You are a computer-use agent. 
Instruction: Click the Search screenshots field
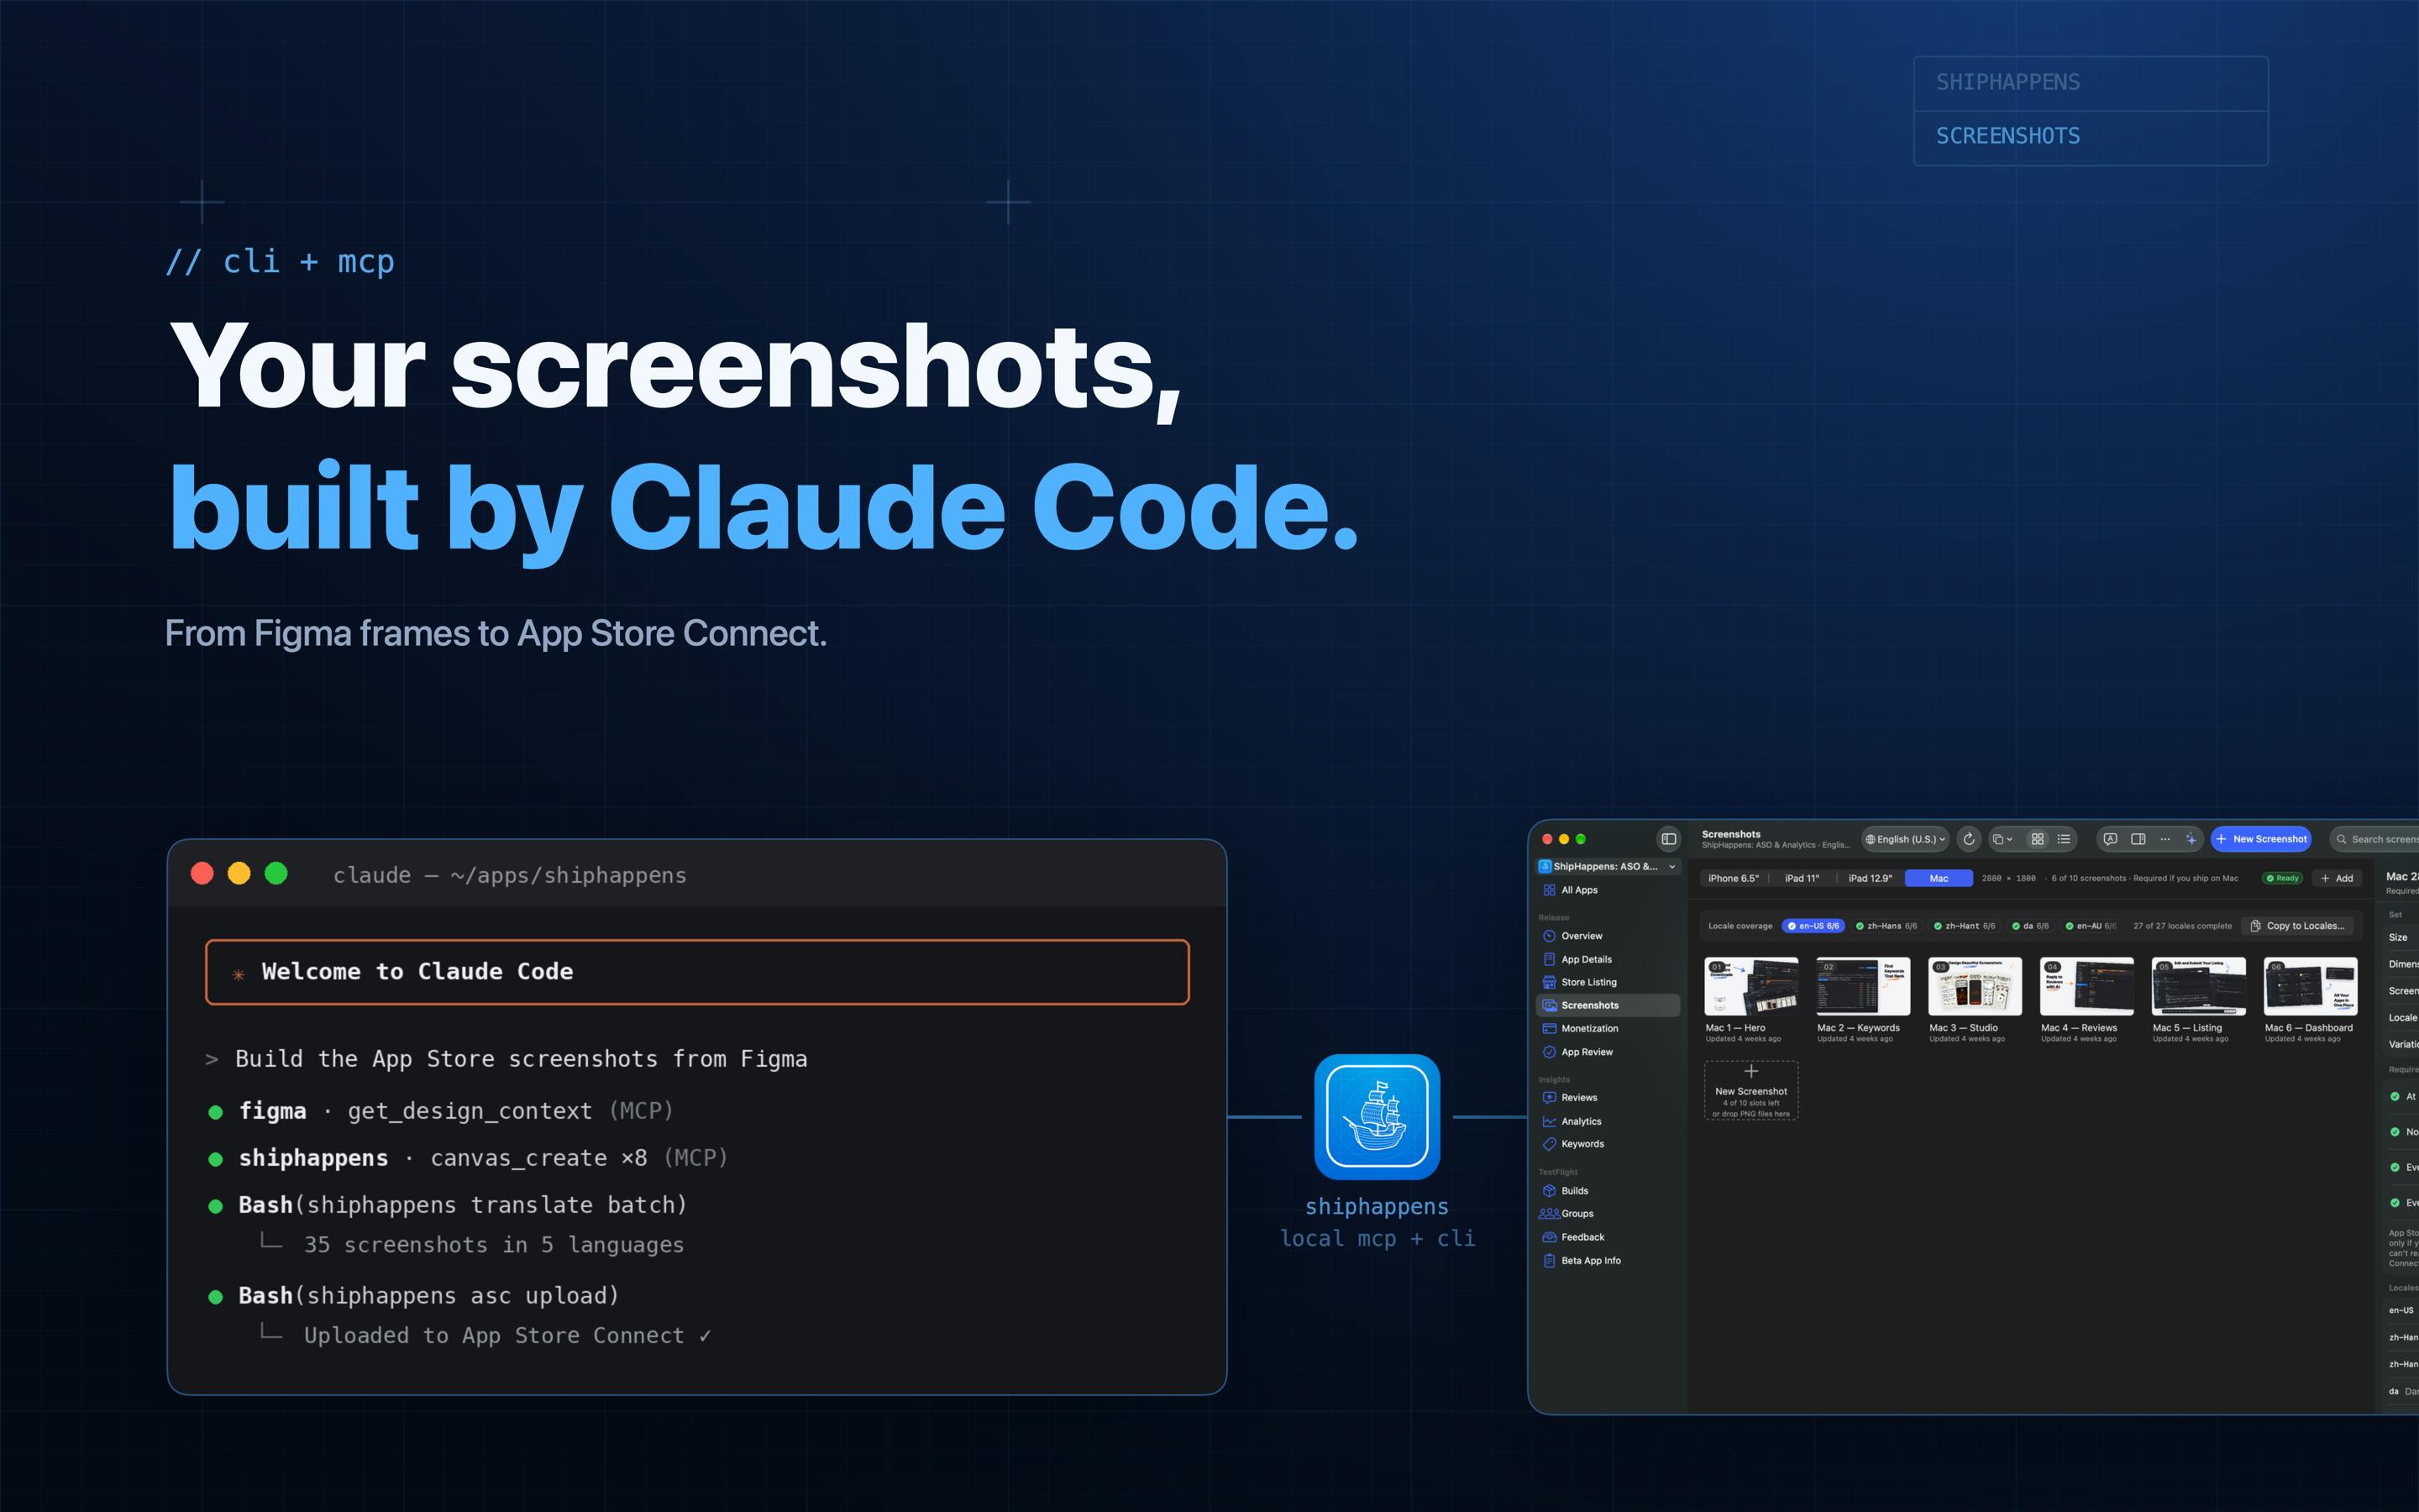click(2375, 839)
